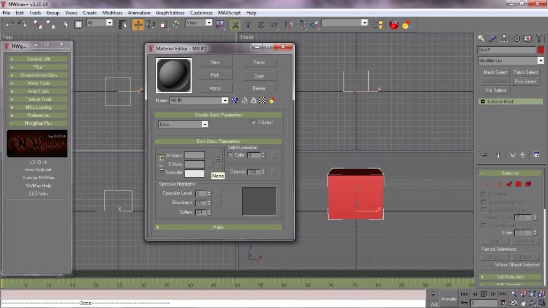Activate the Rotate tool in the toolbar
The height and width of the screenshot is (308, 548).
coord(150,24)
